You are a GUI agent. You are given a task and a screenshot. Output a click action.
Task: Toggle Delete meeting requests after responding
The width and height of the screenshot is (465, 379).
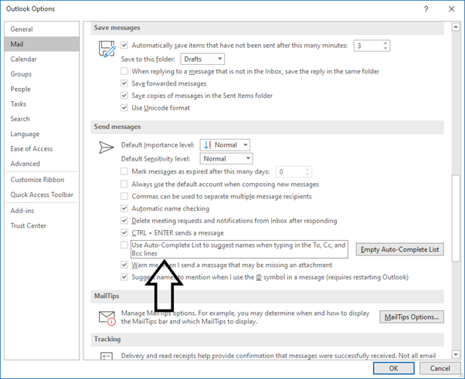point(124,221)
